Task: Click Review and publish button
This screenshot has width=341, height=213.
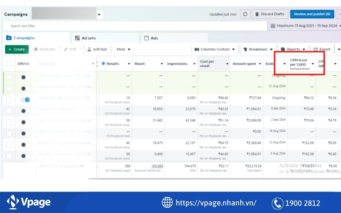Action: (x=312, y=14)
